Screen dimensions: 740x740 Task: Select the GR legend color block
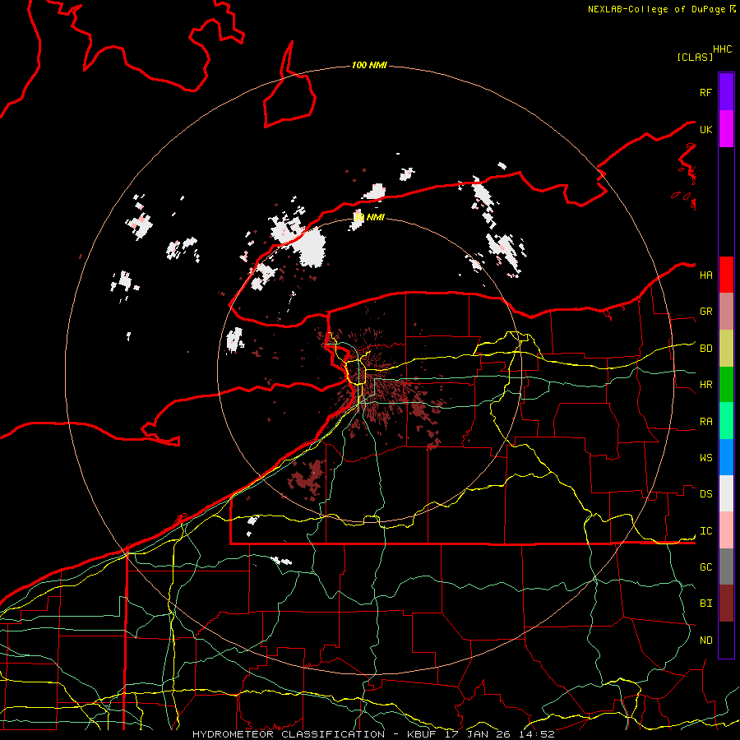coord(726,312)
